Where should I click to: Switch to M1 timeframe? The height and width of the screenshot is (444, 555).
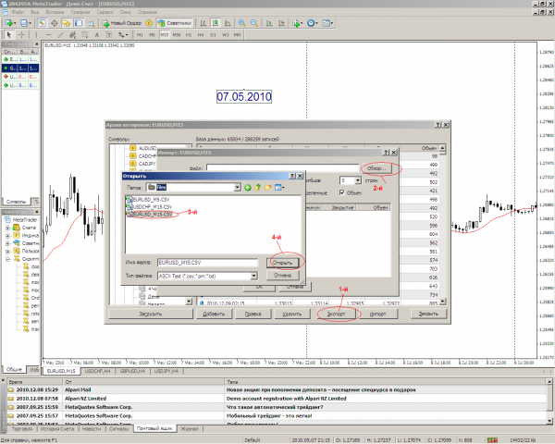(x=140, y=35)
